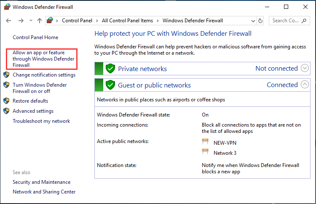
Task: Click shield icon beside Turn Windows Defender Firewall
Action: pos(6,85)
